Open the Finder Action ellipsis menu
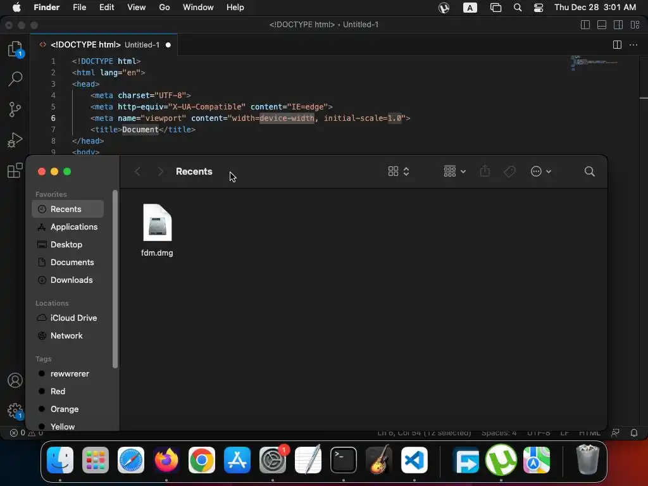Image resolution: width=648 pixels, height=486 pixels. [x=541, y=171]
